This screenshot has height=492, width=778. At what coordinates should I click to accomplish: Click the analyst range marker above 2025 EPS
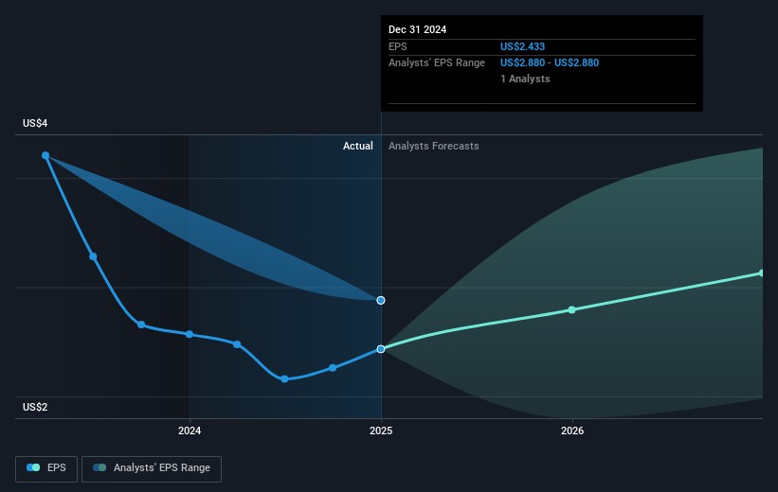pos(381,300)
